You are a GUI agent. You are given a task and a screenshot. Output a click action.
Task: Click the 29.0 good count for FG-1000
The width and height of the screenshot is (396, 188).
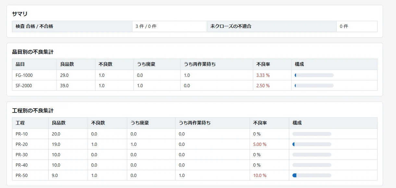coord(65,75)
